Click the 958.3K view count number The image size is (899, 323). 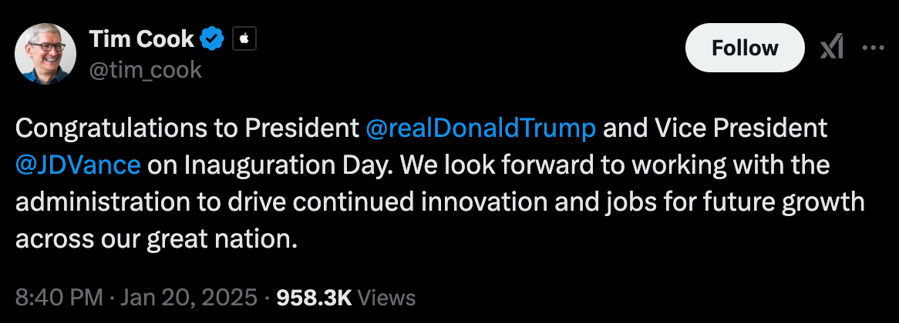pyautogui.click(x=315, y=298)
